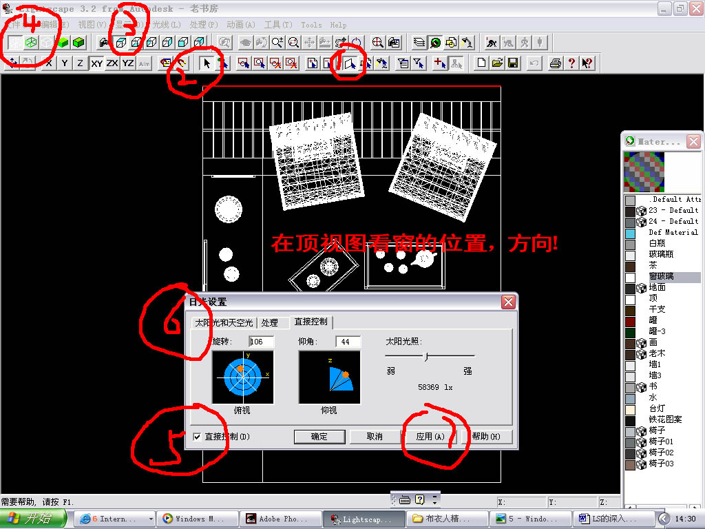Click the 仰视 sun elevation dial
Image resolution: width=705 pixels, height=529 pixels.
click(330, 377)
